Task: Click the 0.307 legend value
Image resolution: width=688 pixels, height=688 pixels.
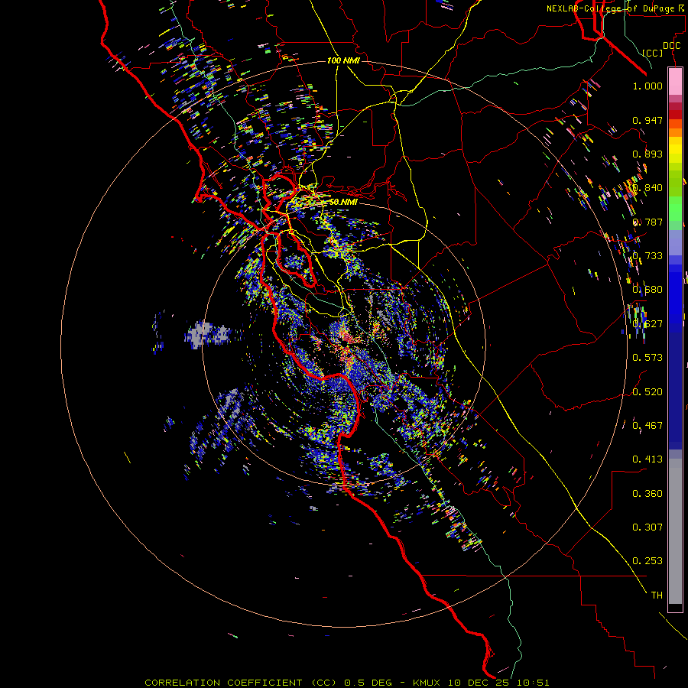Action: click(x=647, y=527)
